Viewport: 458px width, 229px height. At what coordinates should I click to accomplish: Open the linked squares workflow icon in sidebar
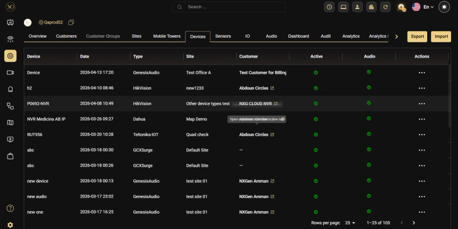click(x=10, y=106)
